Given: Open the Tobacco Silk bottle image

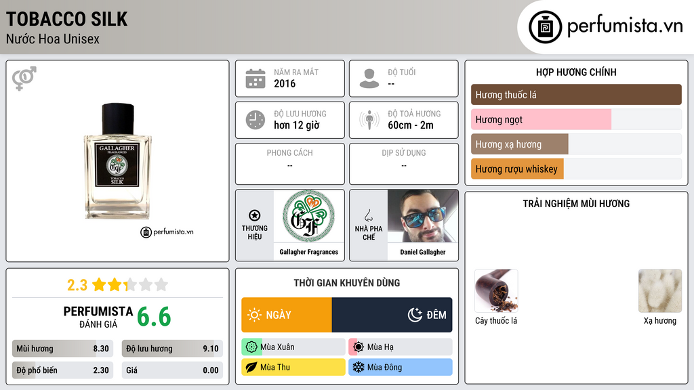Looking at the screenshot, I should click(x=118, y=161).
